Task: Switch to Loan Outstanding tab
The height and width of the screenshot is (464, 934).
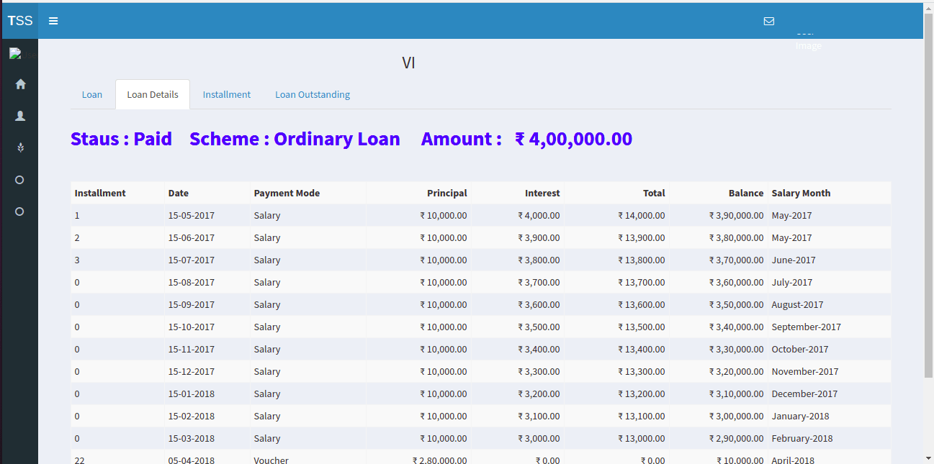Action: 313,94
